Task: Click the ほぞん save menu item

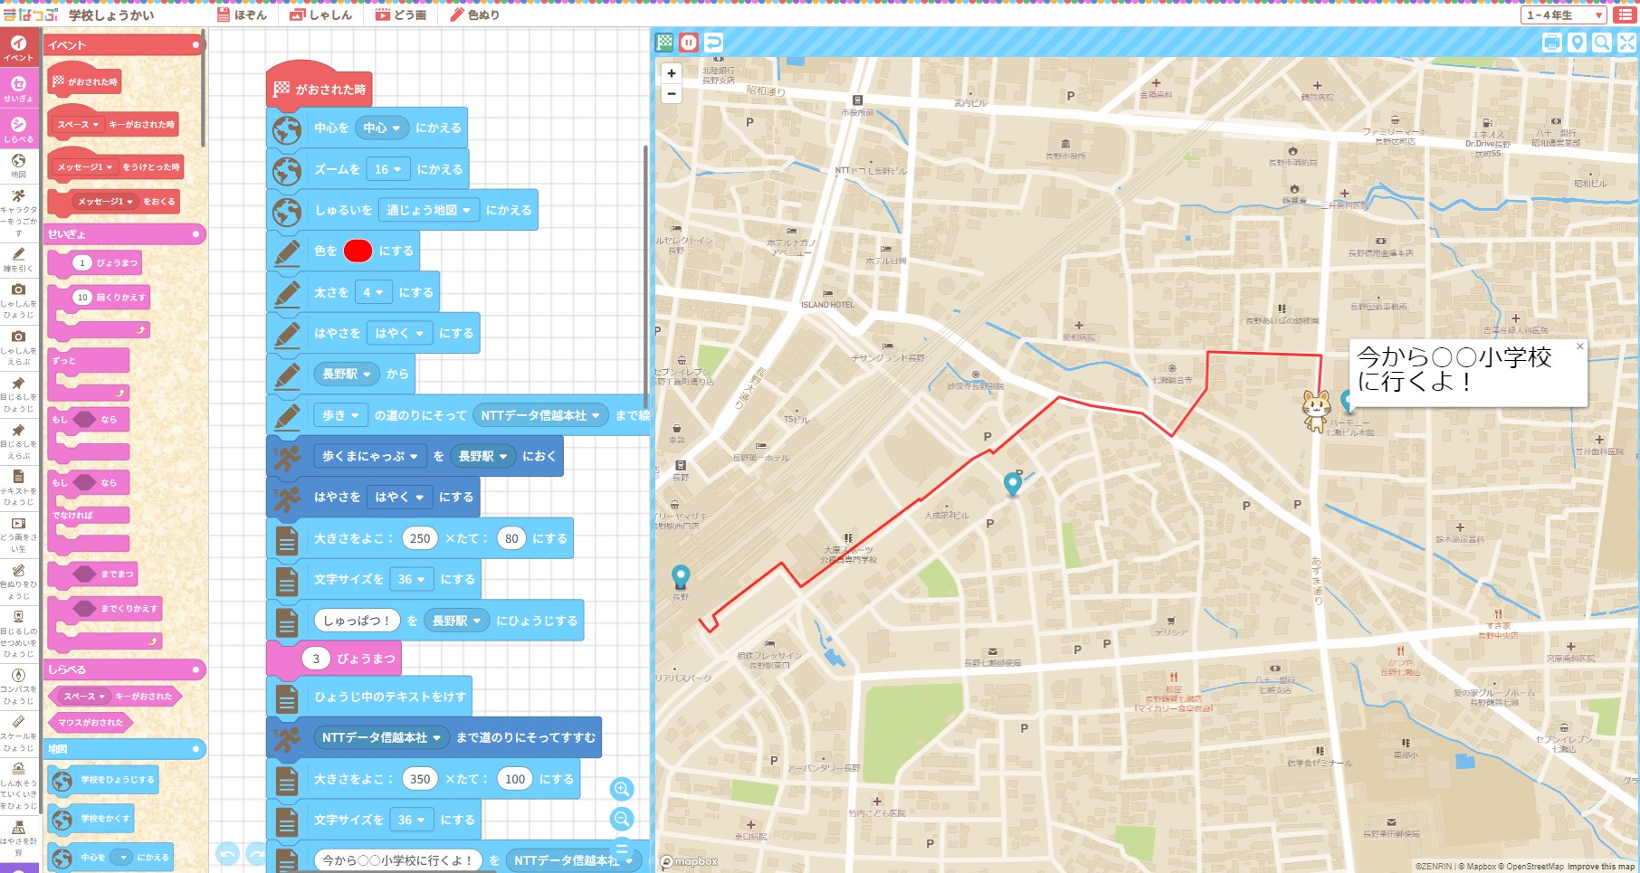Action: point(242,14)
